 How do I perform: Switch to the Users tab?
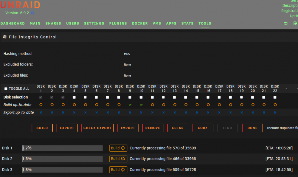tap(73, 23)
